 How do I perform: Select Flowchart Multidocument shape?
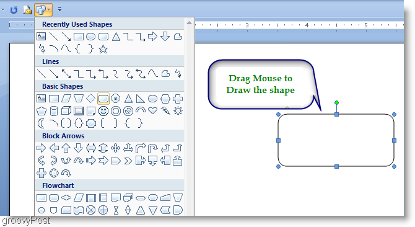(x=128, y=198)
